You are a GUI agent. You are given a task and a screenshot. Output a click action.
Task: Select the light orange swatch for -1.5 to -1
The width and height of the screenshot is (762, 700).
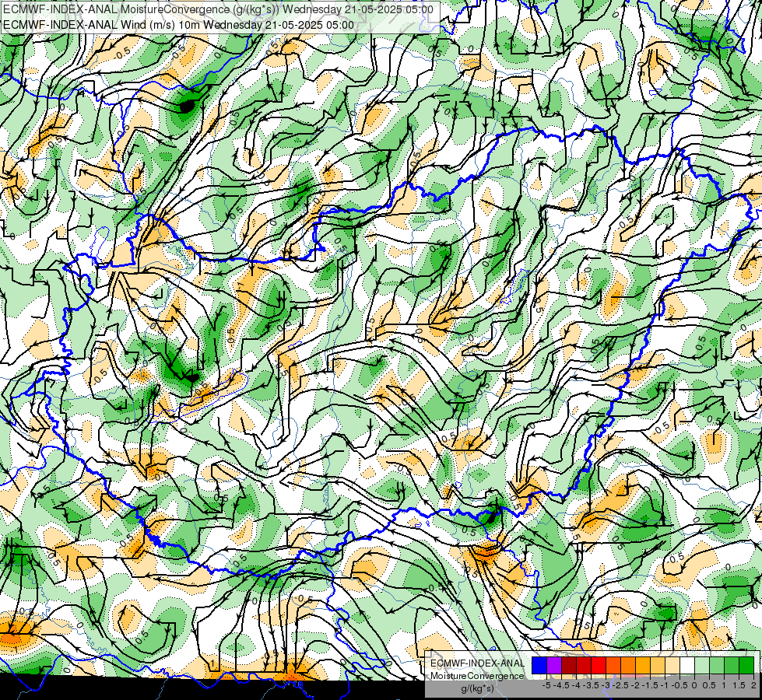[x=658, y=666]
